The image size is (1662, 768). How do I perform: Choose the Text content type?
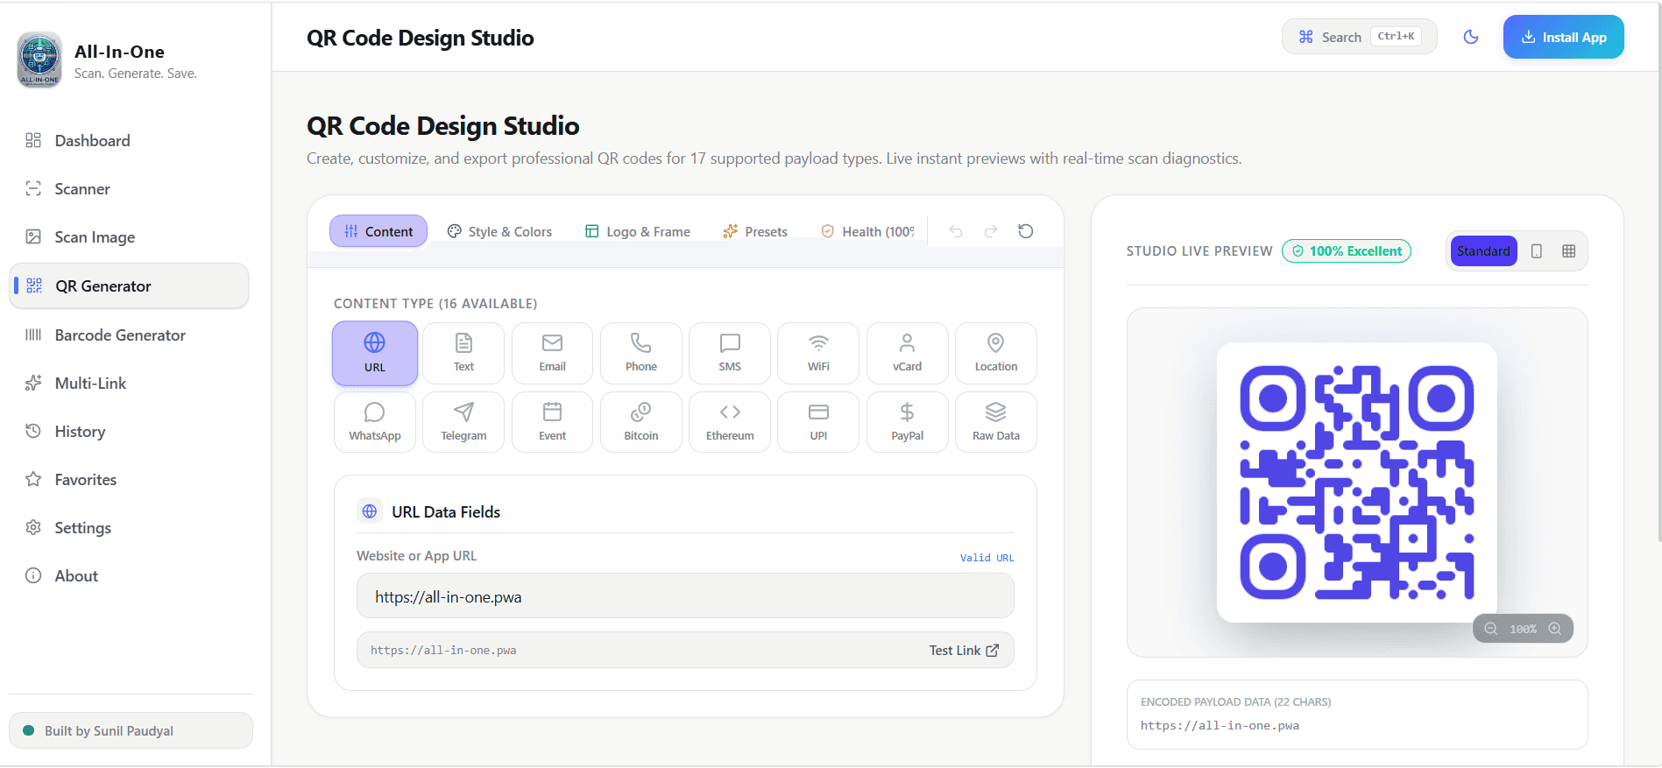[x=463, y=353]
